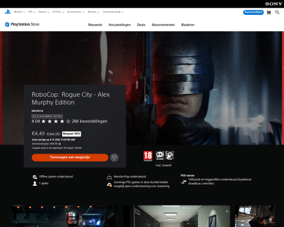Click the PlayStation Store title link
The image size is (284, 227).
(25, 24)
